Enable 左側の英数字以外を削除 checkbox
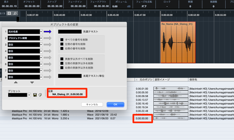Screen dimensions: 234x140 tap(62, 63)
